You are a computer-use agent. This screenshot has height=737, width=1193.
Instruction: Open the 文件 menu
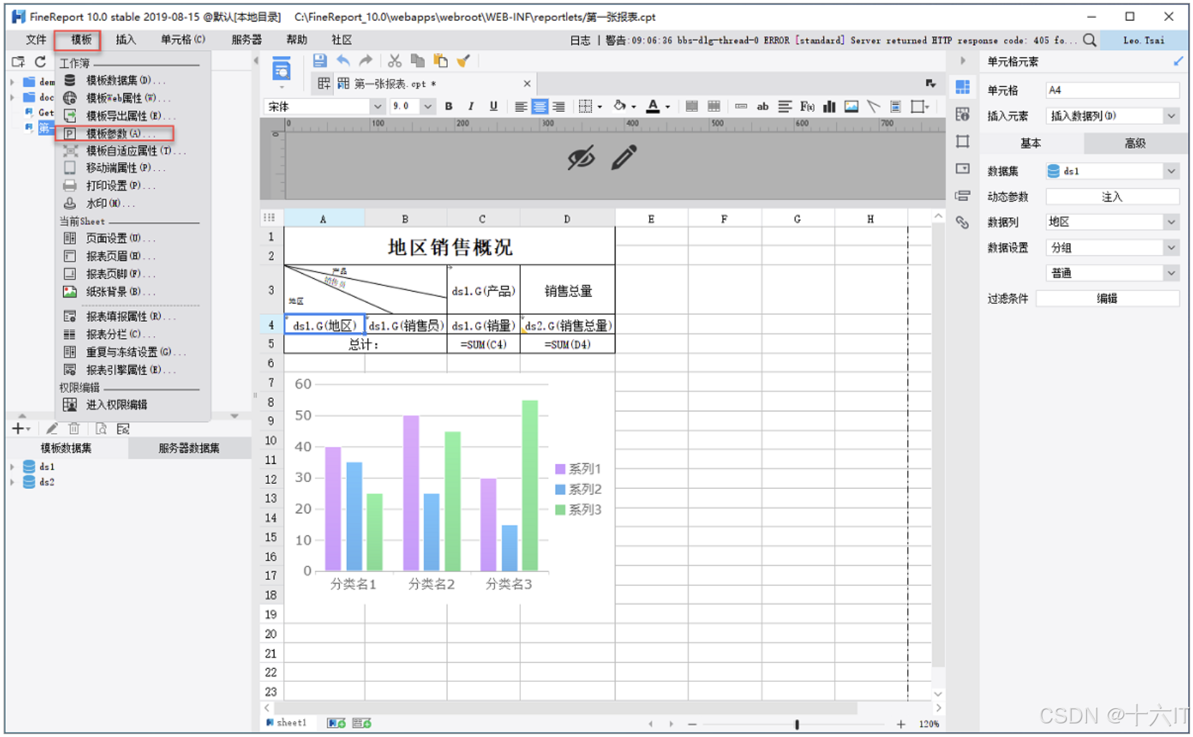[x=35, y=40]
